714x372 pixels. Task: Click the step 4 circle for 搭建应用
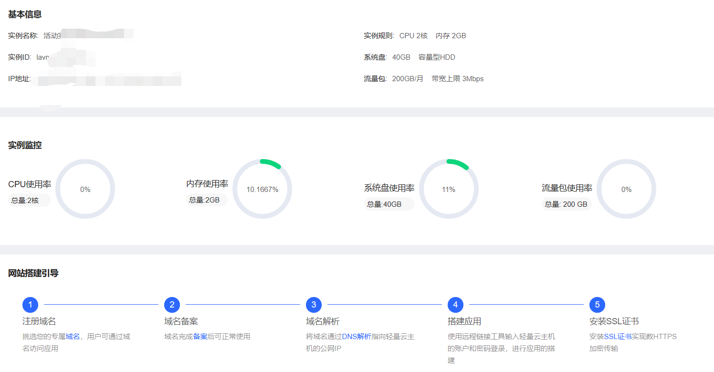(x=455, y=305)
